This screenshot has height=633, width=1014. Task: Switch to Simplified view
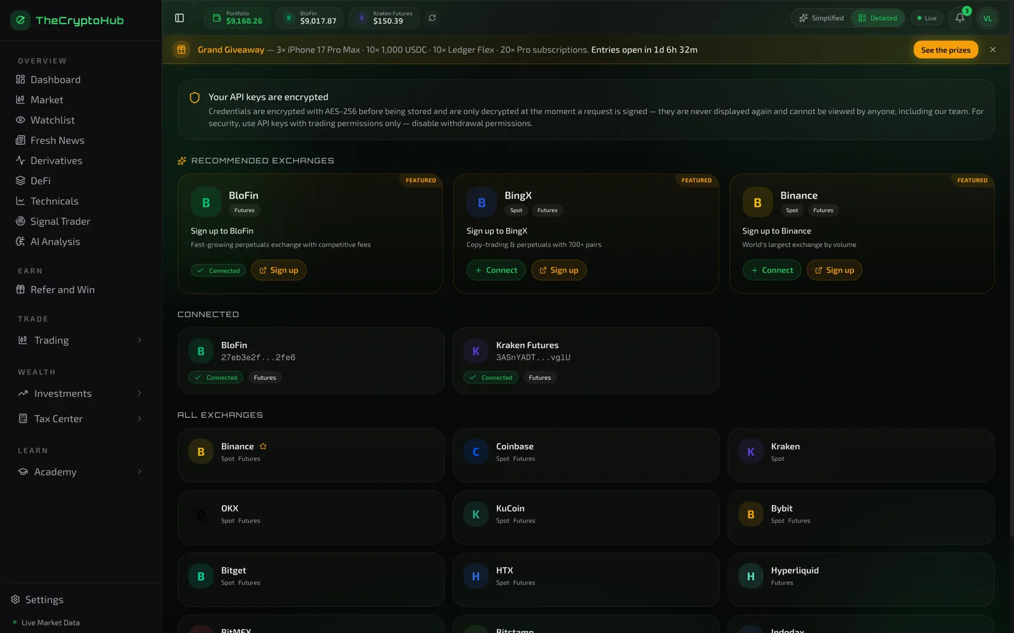coord(821,18)
